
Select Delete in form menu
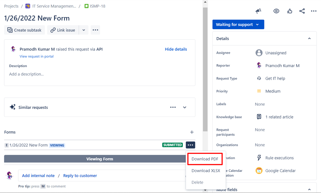tap(197, 182)
